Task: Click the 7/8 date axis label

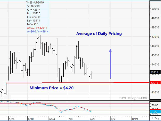Action: [x=70, y=119]
